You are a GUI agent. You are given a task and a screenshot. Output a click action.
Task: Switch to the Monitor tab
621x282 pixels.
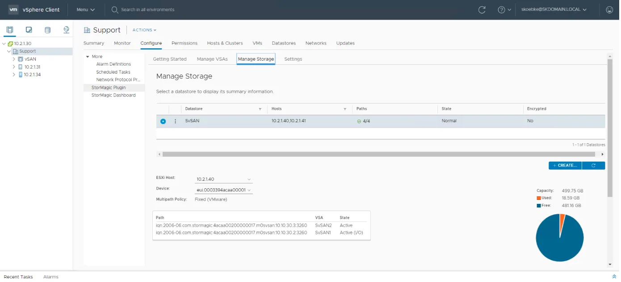[x=122, y=43]
